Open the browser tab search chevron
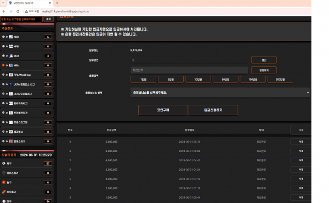The height and width of the screenshot is (203, 329). point(3,3)
